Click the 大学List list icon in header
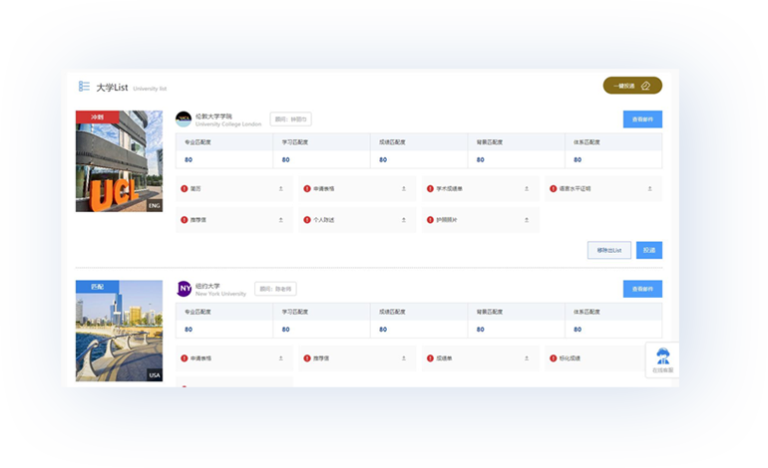This screenshot has width=768, height=468. (85, 87)
